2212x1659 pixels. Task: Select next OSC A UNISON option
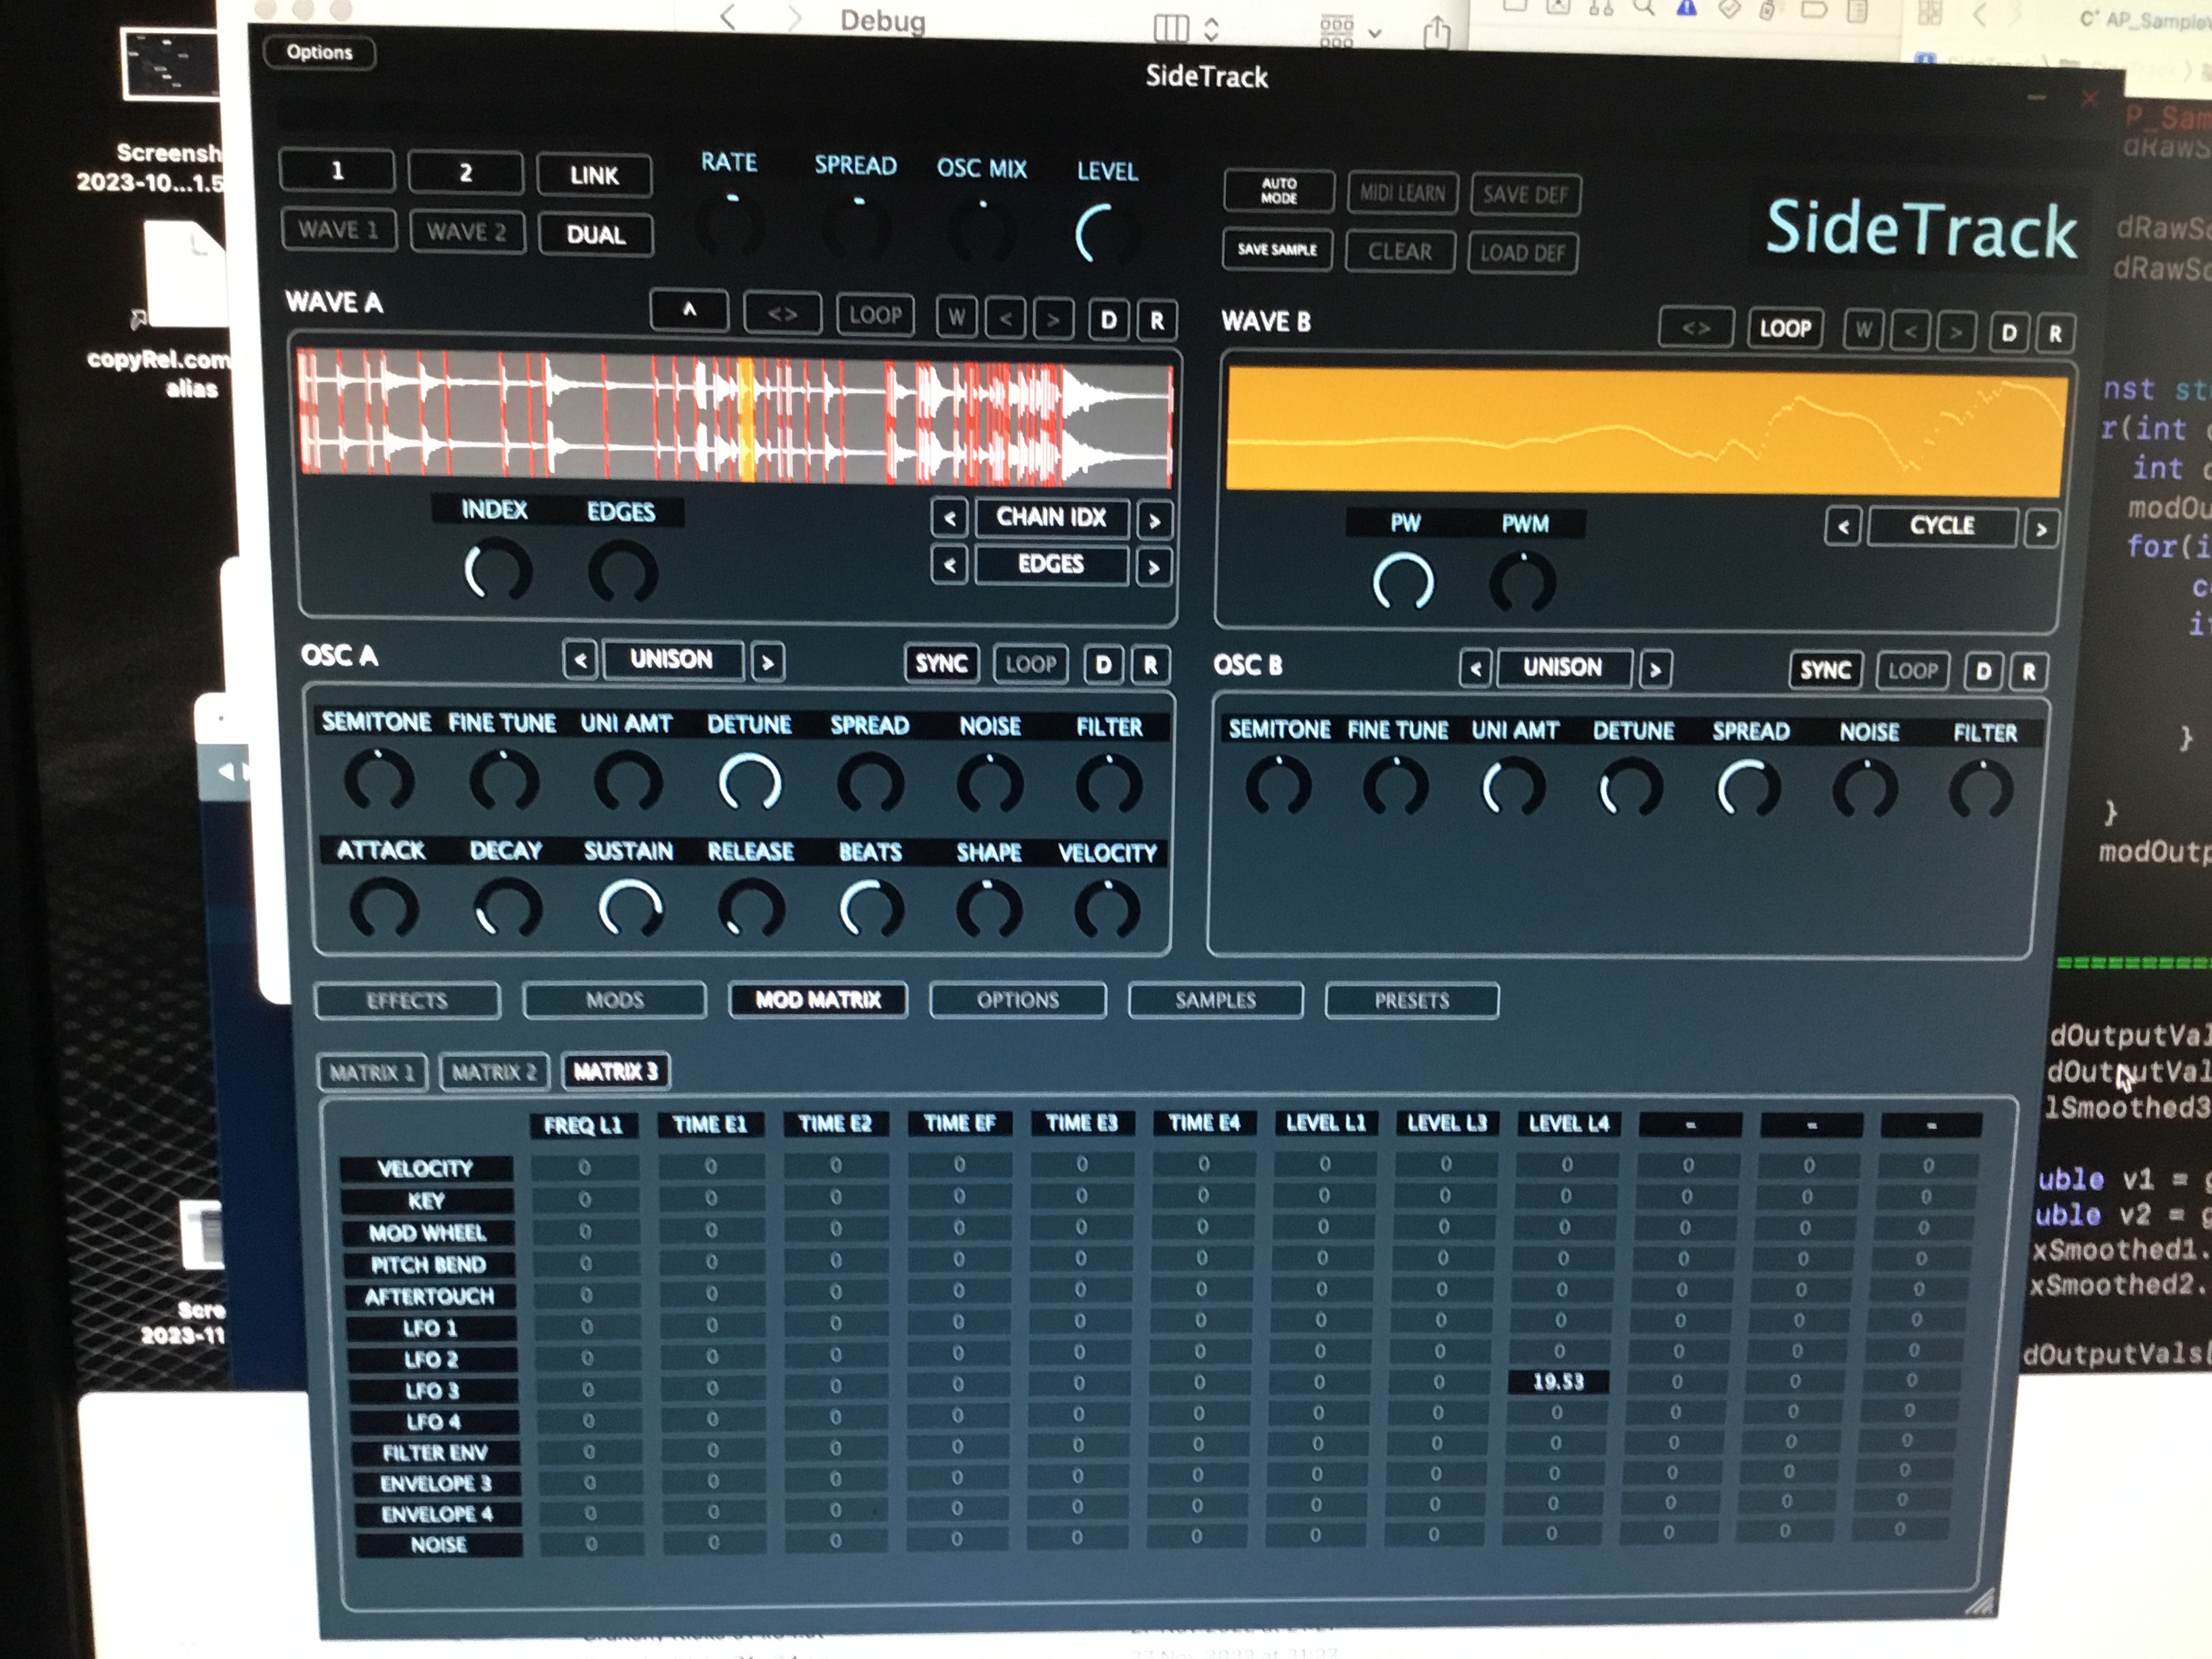(x=767, y=662)
